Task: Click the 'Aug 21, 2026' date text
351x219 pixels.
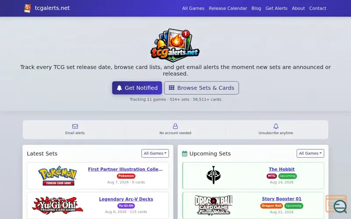Action: 282,212
